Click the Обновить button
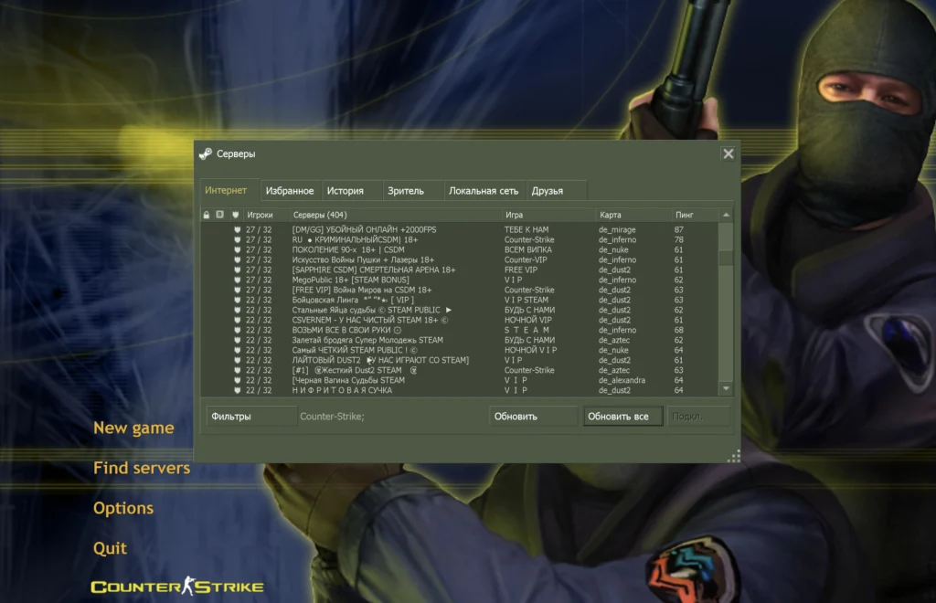The height and width of the screenshot is (603, 936). (x=533, y=417)
